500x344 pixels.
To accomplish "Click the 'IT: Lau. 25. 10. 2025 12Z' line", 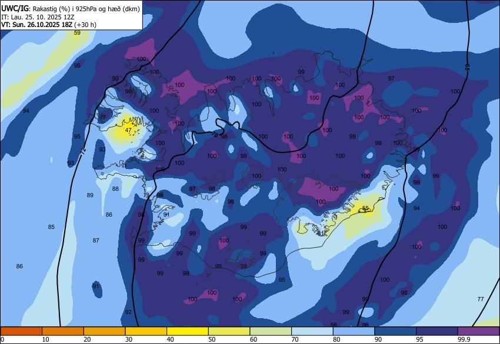I will tap(37, 17).
